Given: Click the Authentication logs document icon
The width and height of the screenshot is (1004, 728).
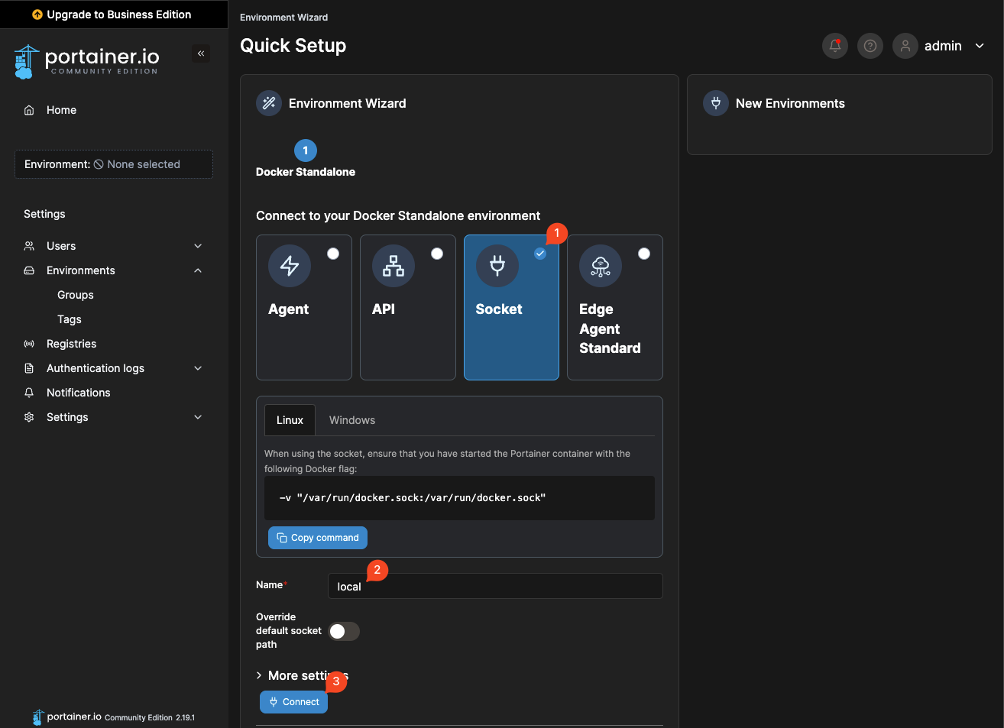Looking at the screenshot, I should point(29,368).
